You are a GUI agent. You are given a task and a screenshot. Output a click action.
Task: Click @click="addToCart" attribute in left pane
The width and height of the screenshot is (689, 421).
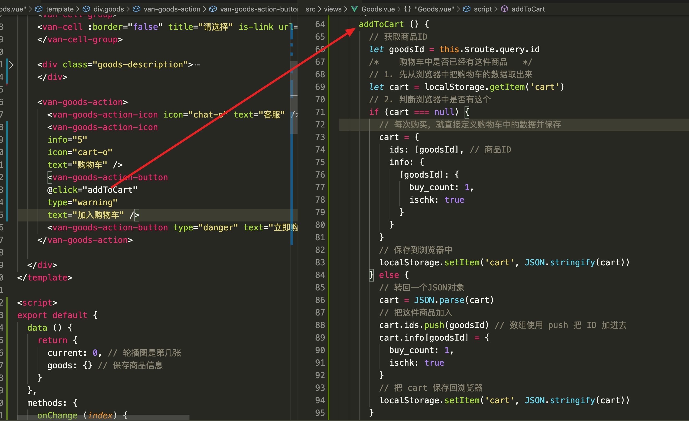pos(92,190)
